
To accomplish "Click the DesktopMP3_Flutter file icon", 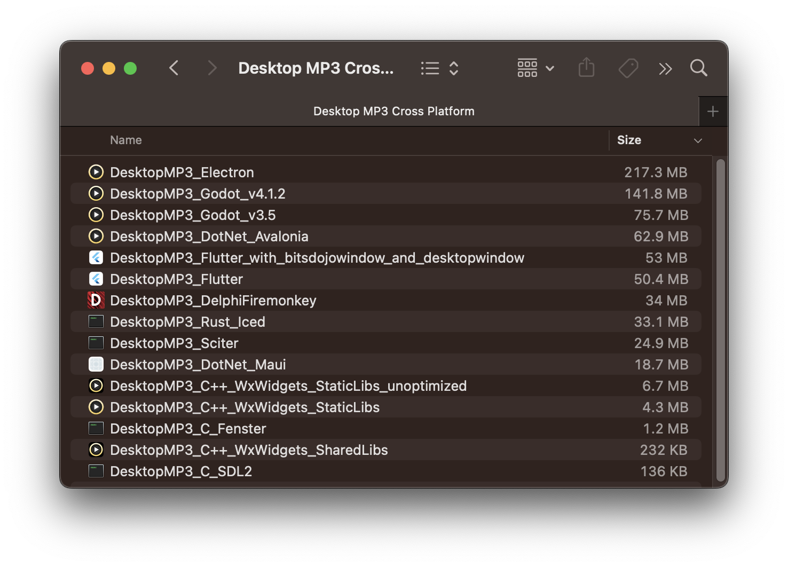I will pos(96,279).
